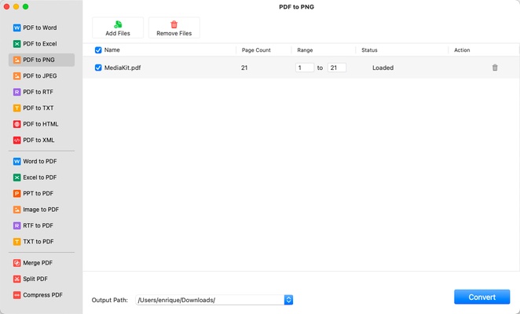
Task: Click the Status column header
Action: point(369,50)
